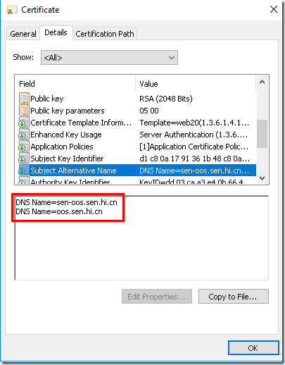The width and height of the screenshot is (285, 365).
Task: Select the Certificate Template Information extension icon
Action: [24, 123]
